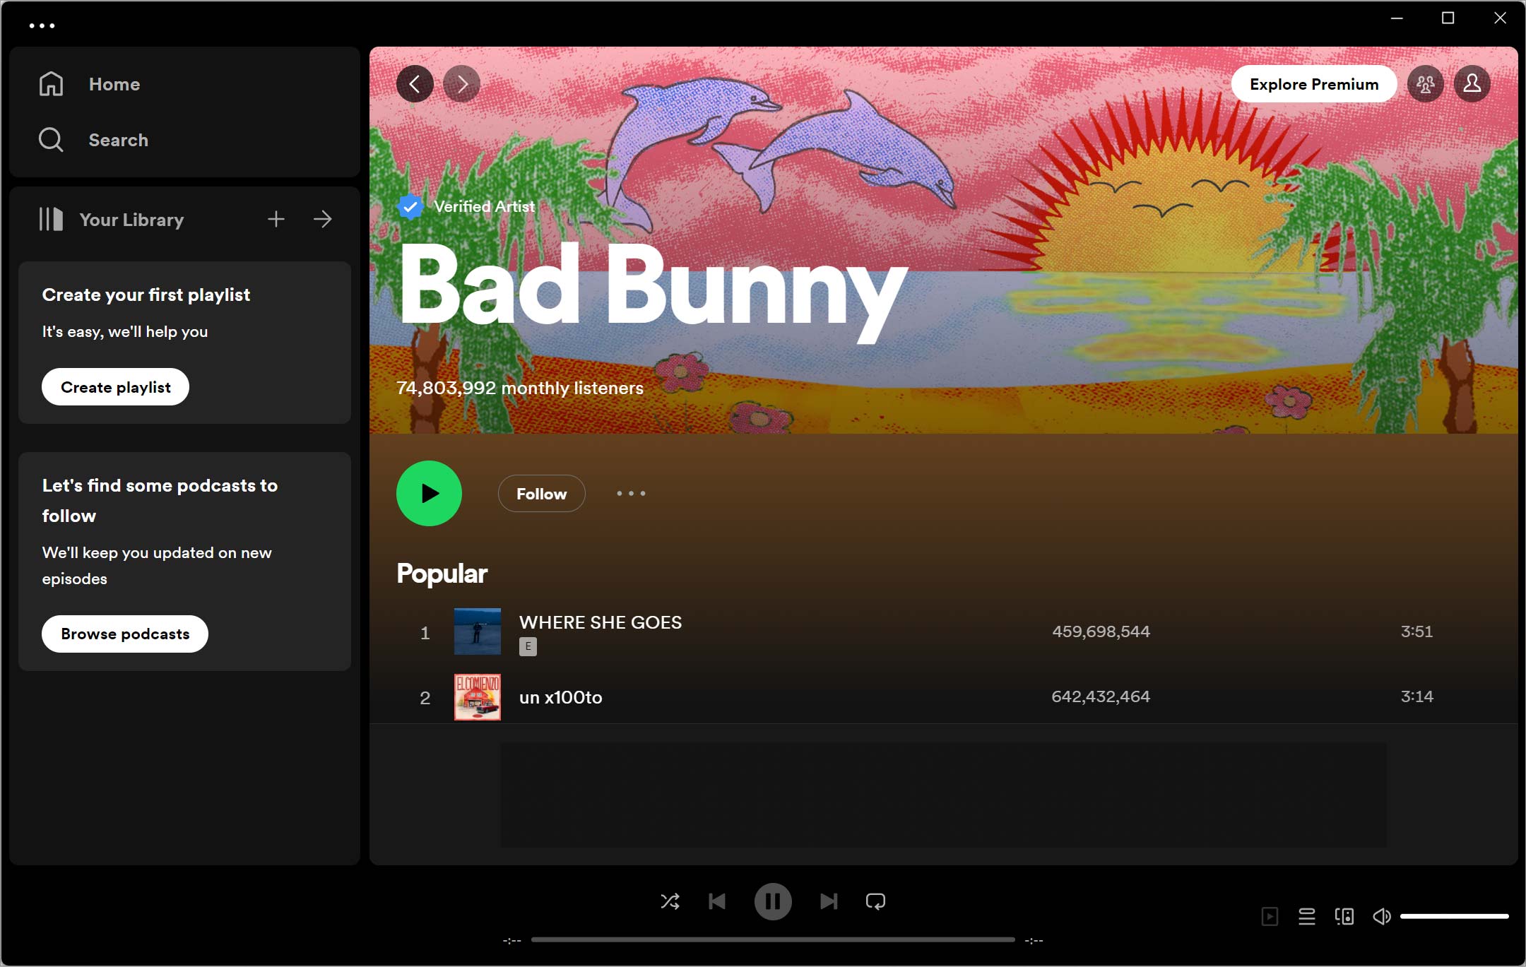Open the three-dot app menu
The width and height of the screenshot is (1526, 967).
click(42, 25)
